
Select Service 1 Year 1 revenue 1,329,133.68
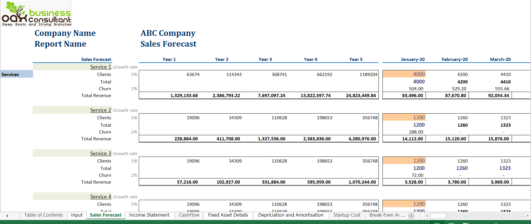184,95
